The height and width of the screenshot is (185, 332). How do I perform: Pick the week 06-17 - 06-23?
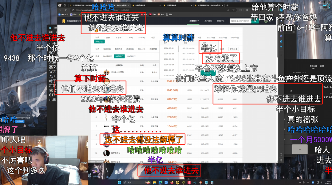pyautogui.click(x=188, y=54)
